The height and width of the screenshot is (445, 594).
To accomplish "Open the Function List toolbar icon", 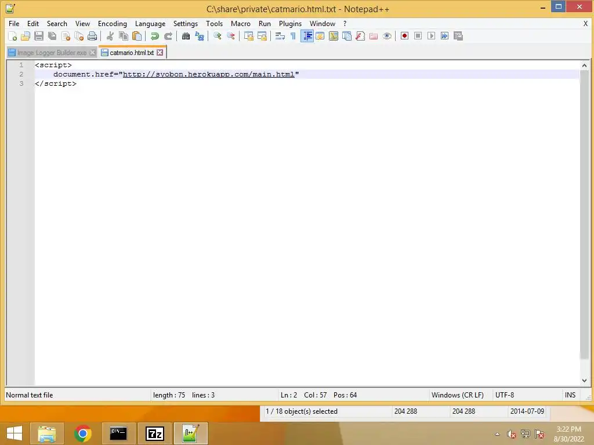I will click(x=360, y=36).
